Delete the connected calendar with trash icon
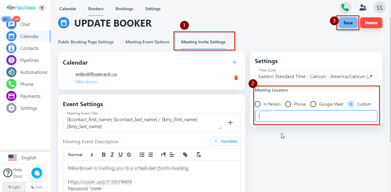The height and width of the screenshot is (192, 391). tap(236, 78)
